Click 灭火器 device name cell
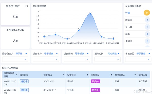This screenshot has height=94, width=152. click(70, 90)
